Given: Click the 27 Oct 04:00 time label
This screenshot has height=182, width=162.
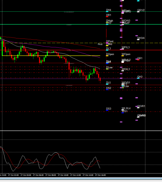Looking at the screenshot, I should 26,175.
